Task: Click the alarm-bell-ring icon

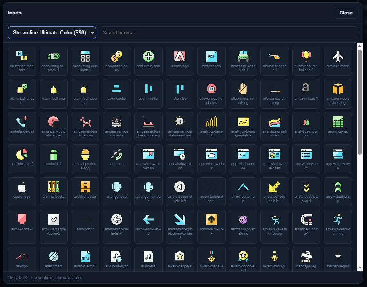Action: 54,94
